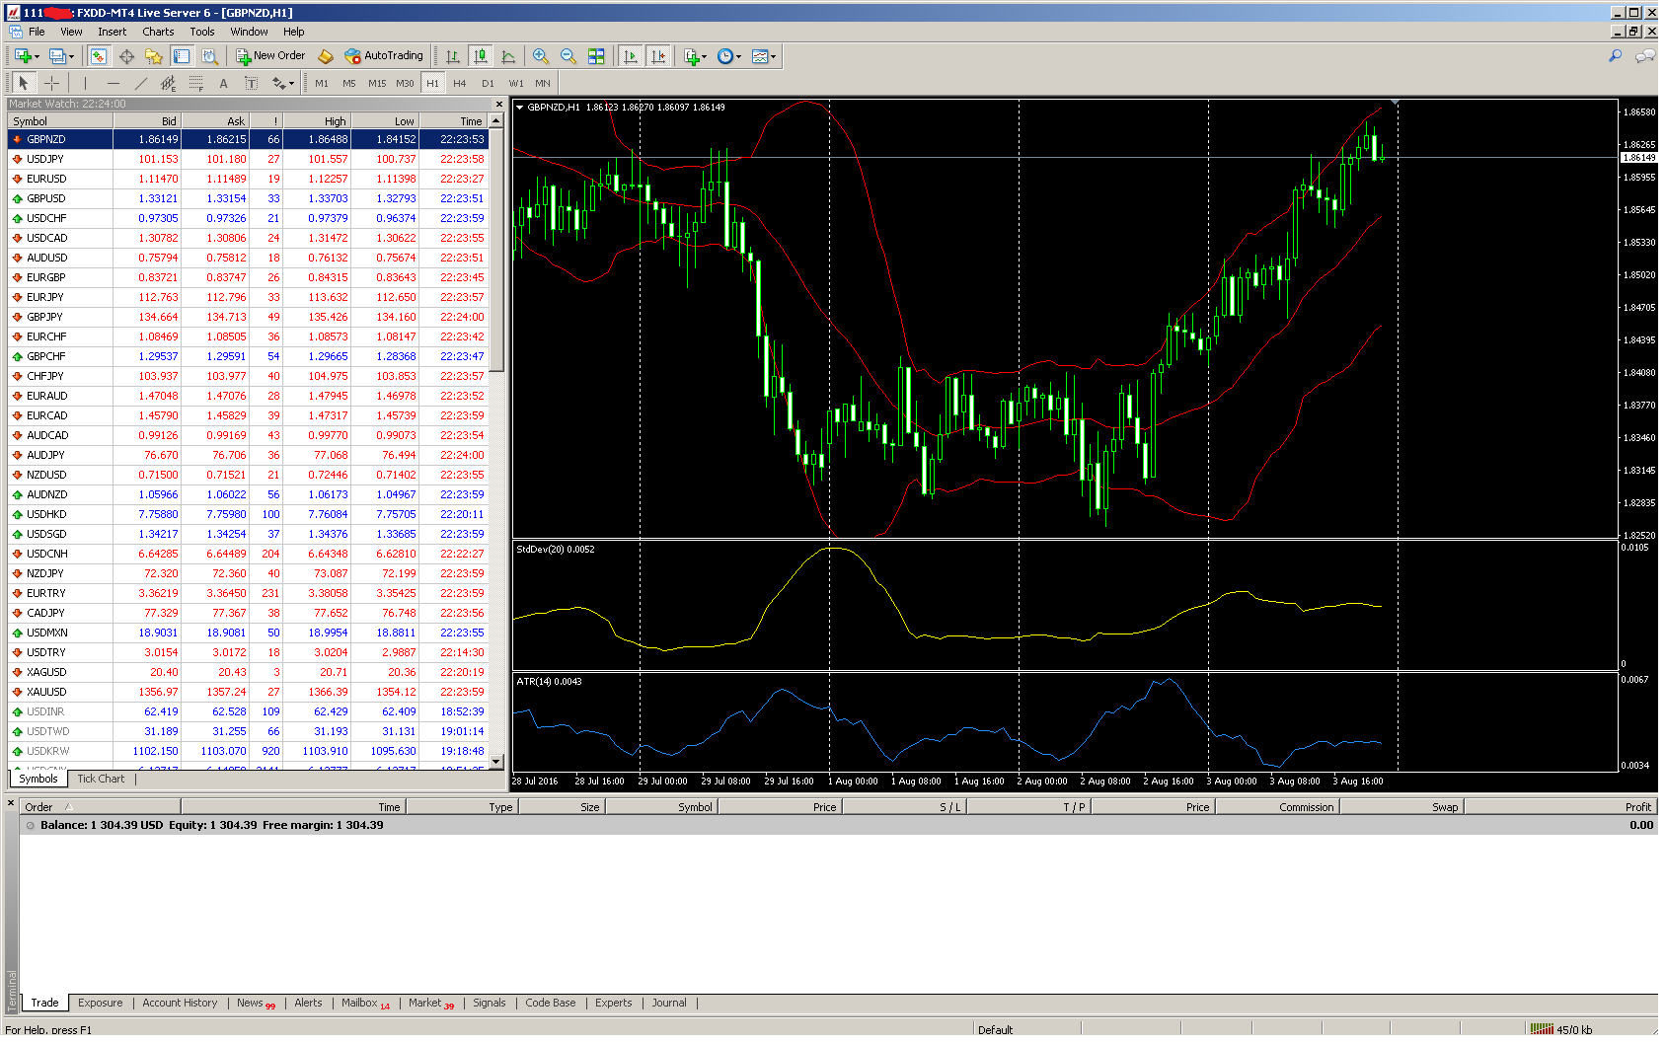Select the Text Label tool
1666x1044 pixels.
251,83
